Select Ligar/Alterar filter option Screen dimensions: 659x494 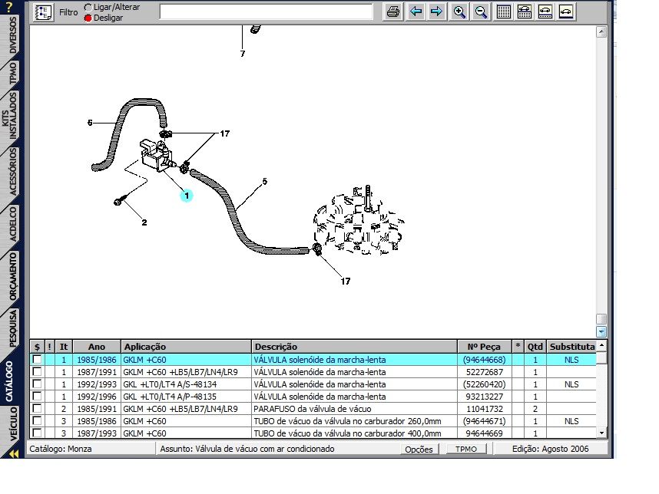(x=88, y=8)
